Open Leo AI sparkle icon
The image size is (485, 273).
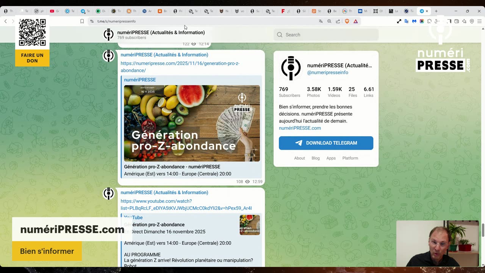[464, 21]
